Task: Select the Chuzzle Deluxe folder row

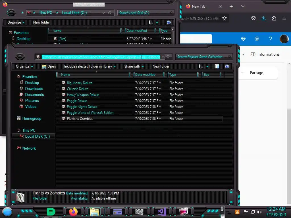Action: tap(142, 89)
